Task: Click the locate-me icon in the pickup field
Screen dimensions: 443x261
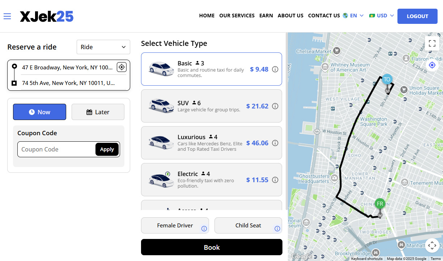Action: [x=122, y=67]
